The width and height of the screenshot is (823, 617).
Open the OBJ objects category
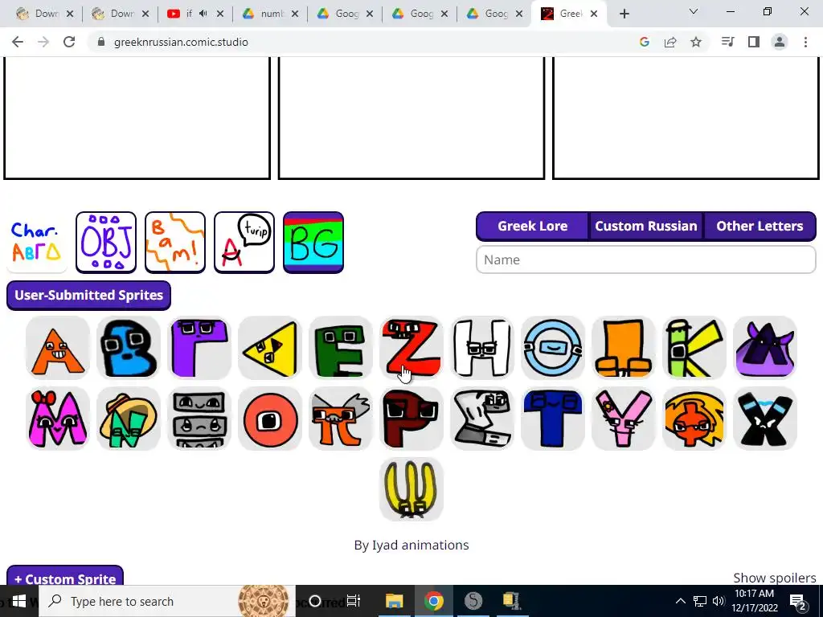[x=106, y=243]
